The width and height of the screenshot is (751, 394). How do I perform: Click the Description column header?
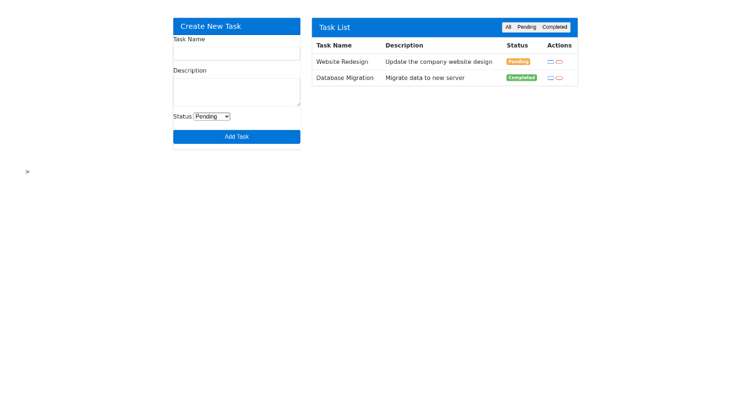pyautogui.click(x=404, y=45)
